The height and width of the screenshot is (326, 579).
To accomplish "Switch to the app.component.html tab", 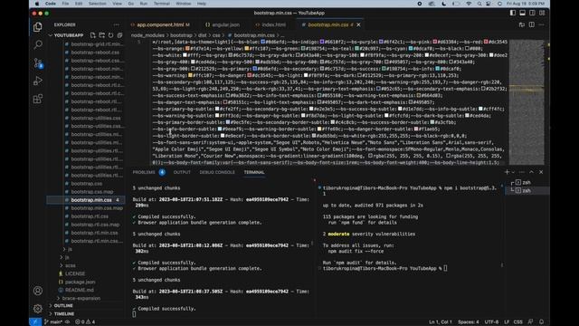I will pos(160,24).
